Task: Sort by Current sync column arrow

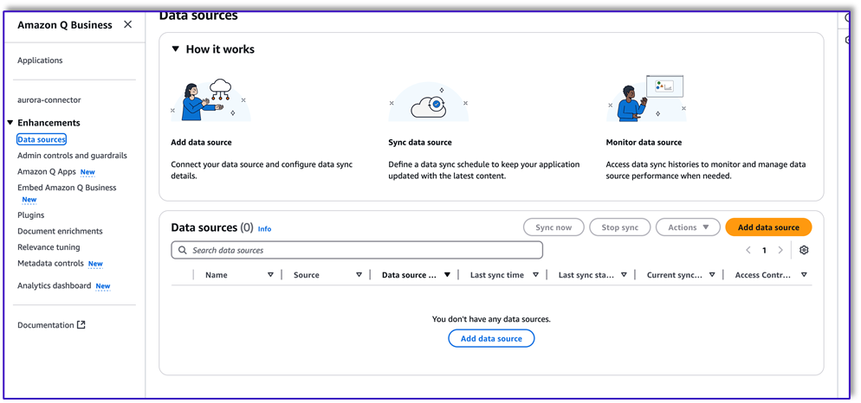Action: [712, 275]
